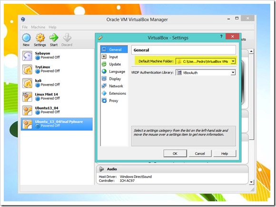Select the General settings category
Viewport: 276px width, 207px height.
tap(114, 49)
